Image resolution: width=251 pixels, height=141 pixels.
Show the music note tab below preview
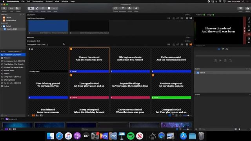(x=227, y=49)
